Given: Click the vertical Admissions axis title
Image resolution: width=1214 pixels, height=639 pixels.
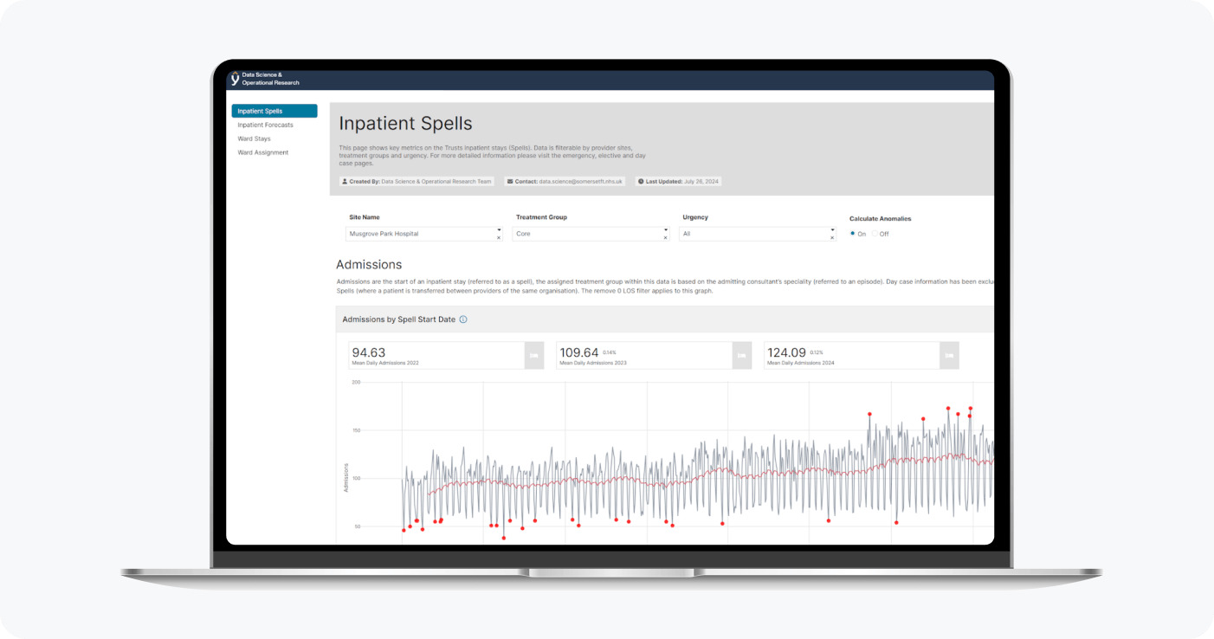Looking at the screenshot, I should tap(345, 478).
